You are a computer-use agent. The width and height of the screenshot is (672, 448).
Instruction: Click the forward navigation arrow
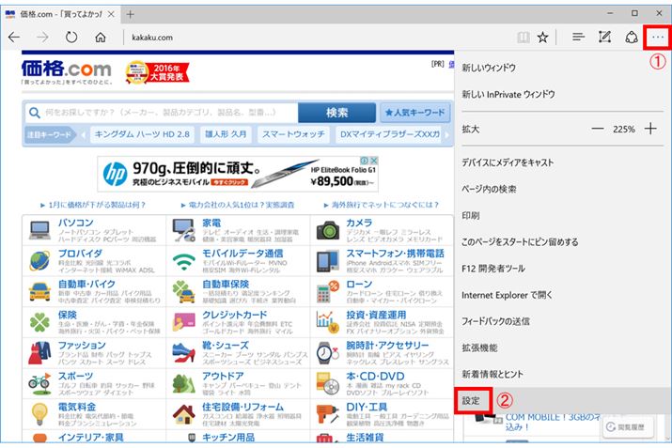[42, 38]
